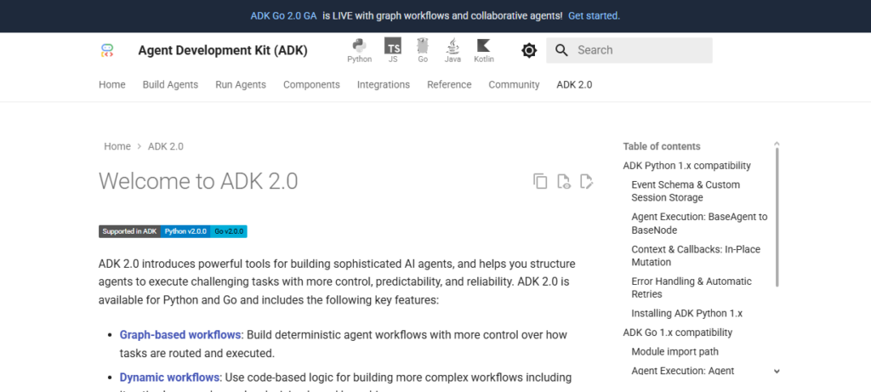The width and height of the screenshot is (871, 392).
Task: Copy page with the copy icon
Action: click(x=540, y=181)
